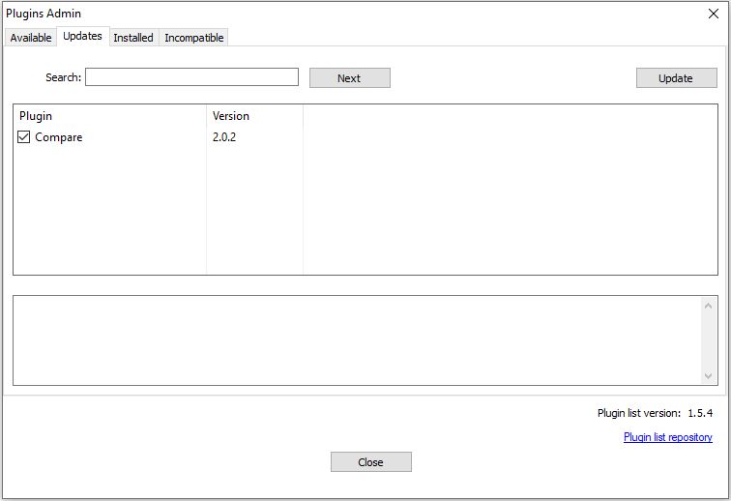Click the Update button
The width and height of the screenshot is (731, 501).
[x=677, y=78]
